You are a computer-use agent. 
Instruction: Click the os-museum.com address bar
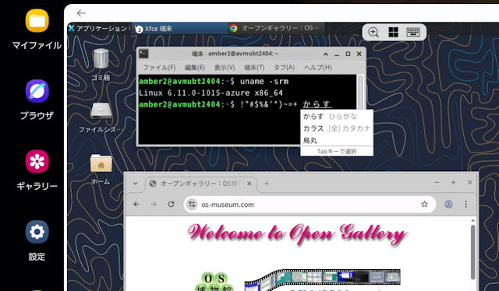[x=310, y=205]
